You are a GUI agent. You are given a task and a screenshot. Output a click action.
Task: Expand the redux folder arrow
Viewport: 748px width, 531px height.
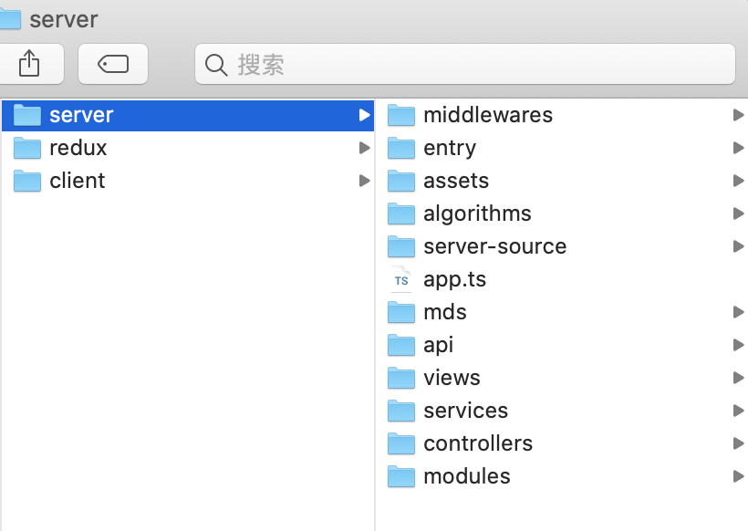[x=364, y=148]
